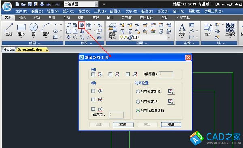Open the Layer Properties (图层特性) icon

point(113,31)
